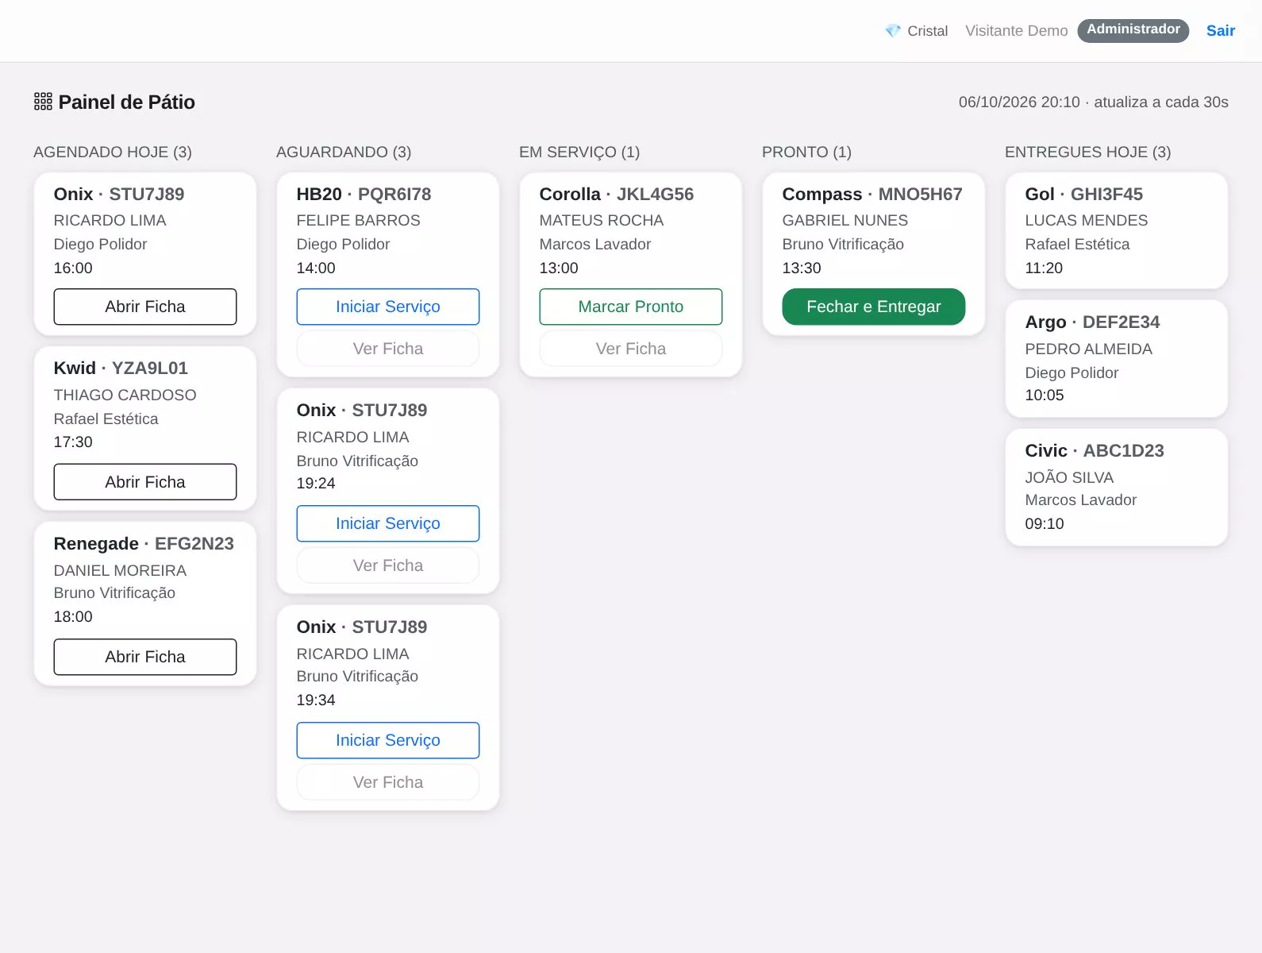Click the Administrador role badge
The width and height of the screenshot is (1262, 953).
(x=1133, y=30)
